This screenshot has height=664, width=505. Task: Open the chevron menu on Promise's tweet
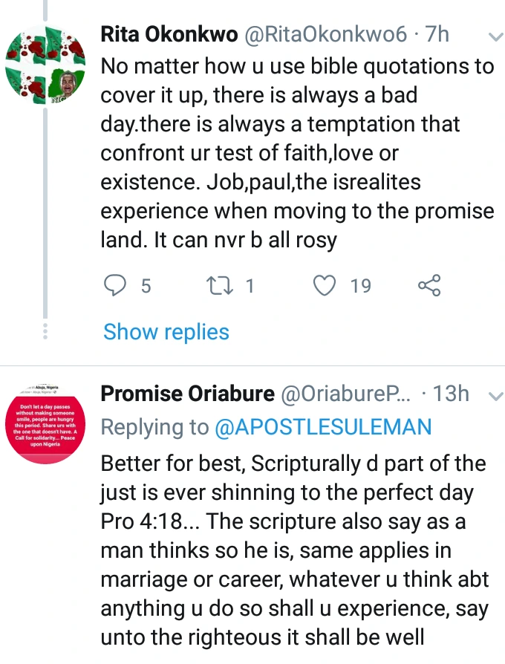(x=494, y=394)
